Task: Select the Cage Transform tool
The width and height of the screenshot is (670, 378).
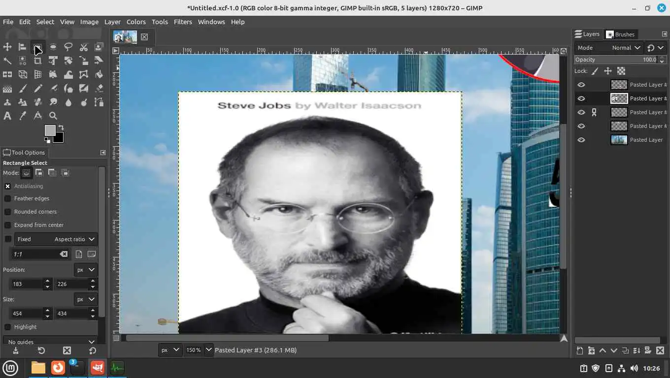Action: coord(84,74)
